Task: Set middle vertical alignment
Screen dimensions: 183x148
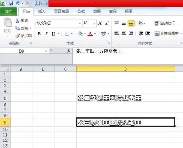Action: tap(124, 23)
